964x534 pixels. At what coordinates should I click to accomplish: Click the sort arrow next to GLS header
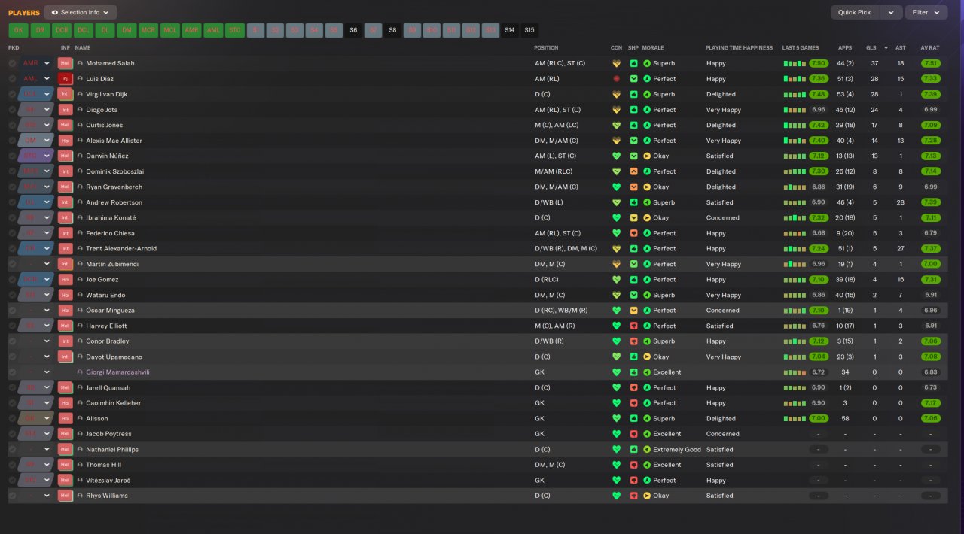886,48
